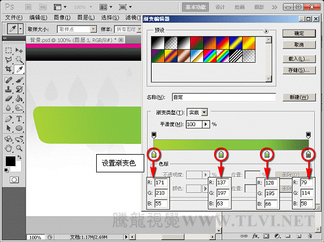This screenshot has height=242, width=324.
Task: Select the Type tool
Action: pos(19,119)
